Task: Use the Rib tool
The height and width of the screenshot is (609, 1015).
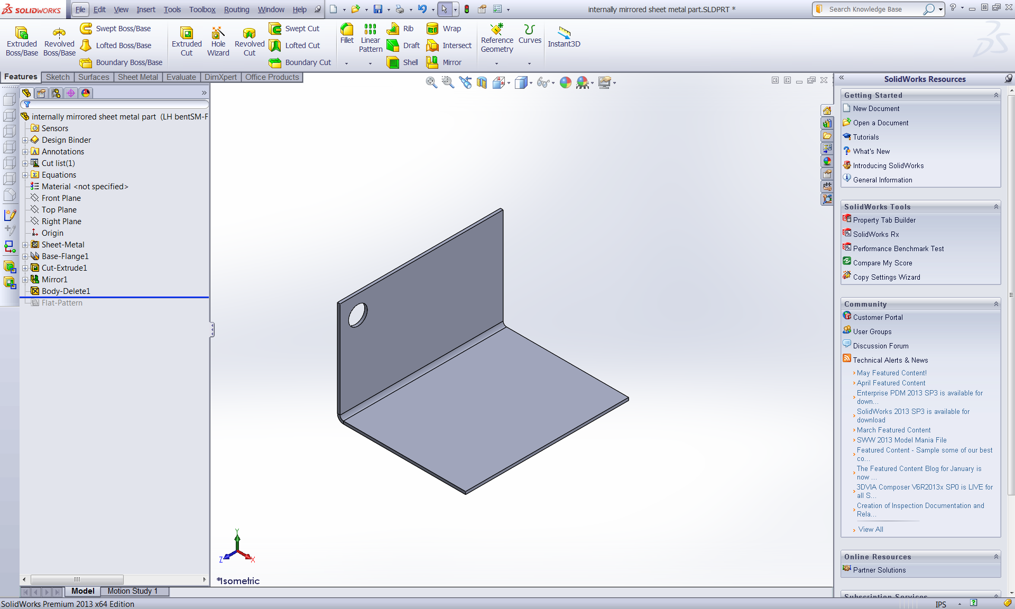Action: pyautogui.click(x=401, y=29)
